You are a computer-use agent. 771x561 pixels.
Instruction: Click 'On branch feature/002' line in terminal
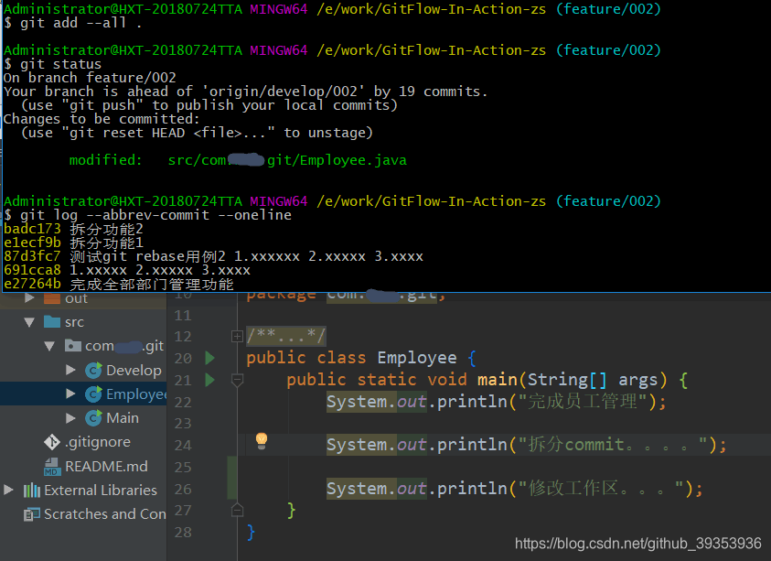pos(90,78)
